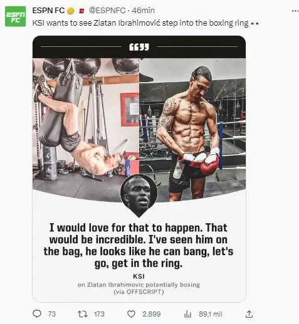Share the tweet using share icon
299x324 pixels.
click(x=249, y=314)
